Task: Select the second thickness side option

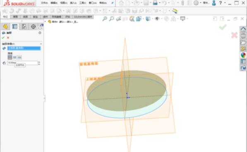Action: (x=14, y=57)
